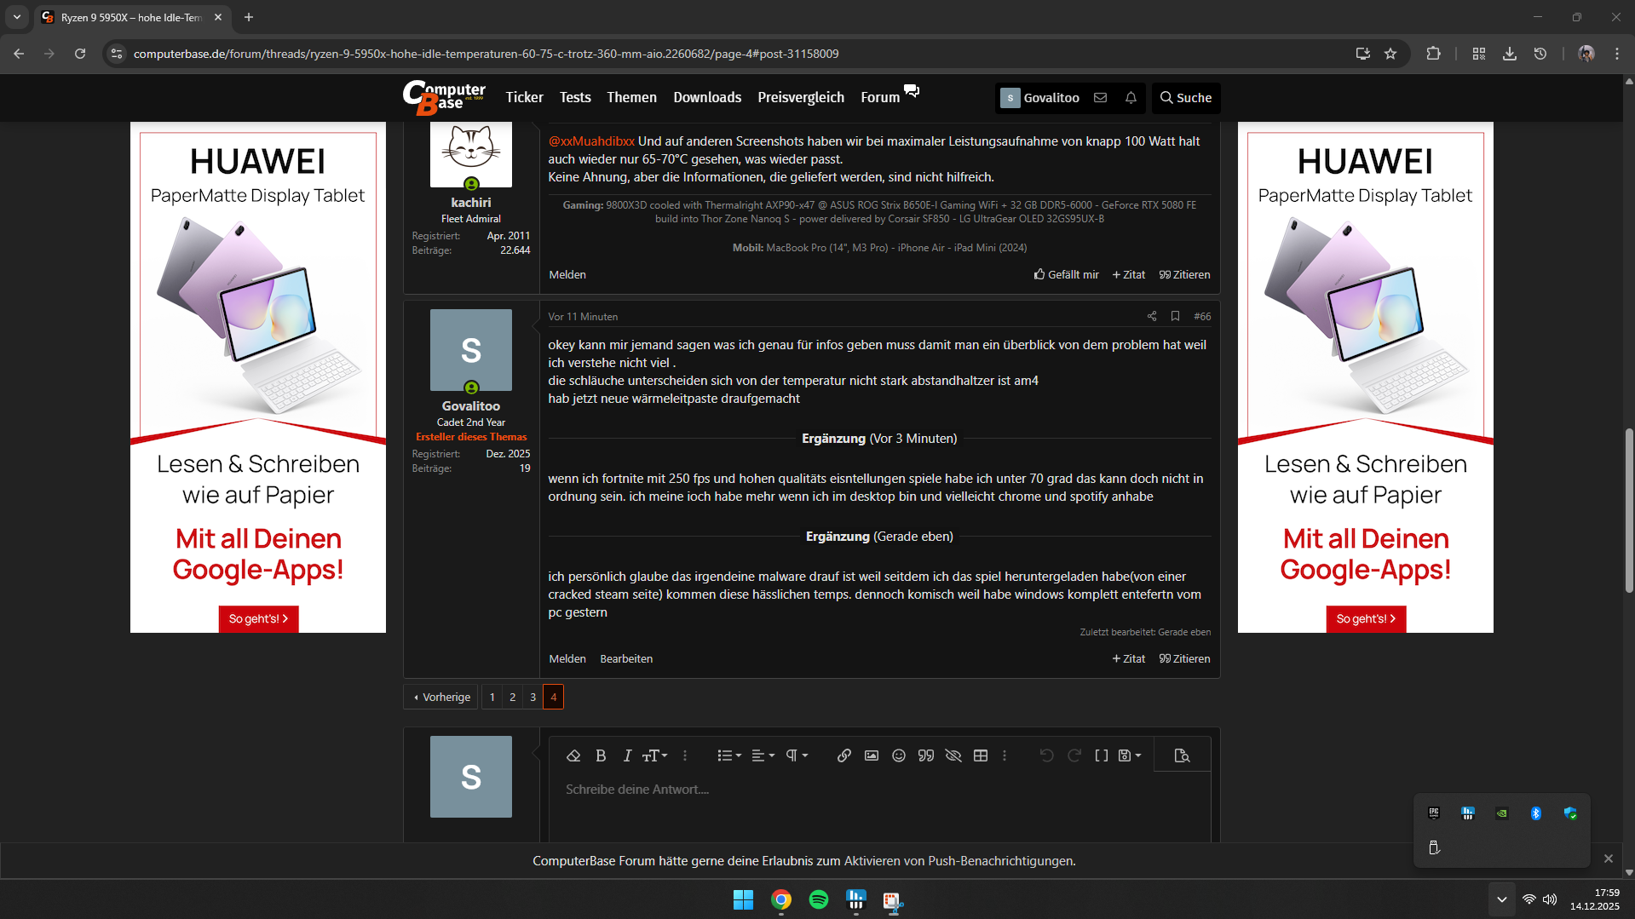Open more options dots after the font size button
Screen dimensions: 1635x919
(x=685, y=755)
